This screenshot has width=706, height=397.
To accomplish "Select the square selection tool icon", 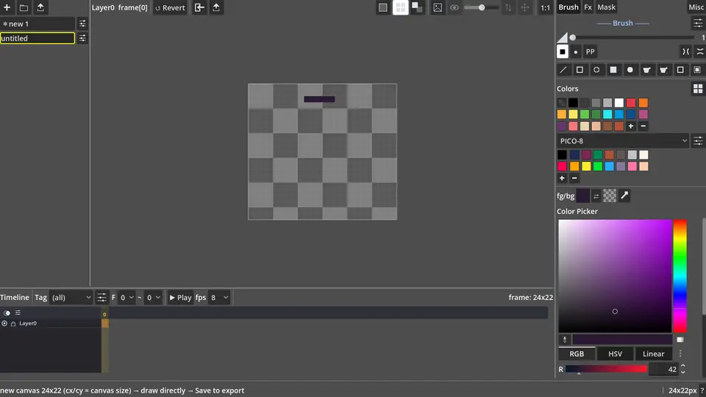I will 680,70.
